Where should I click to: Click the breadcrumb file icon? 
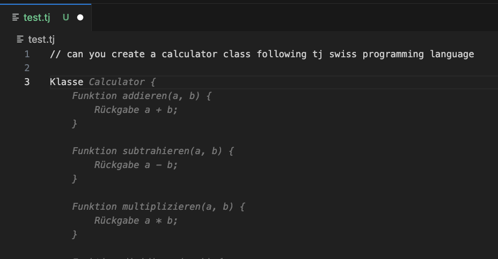[20, 39]
